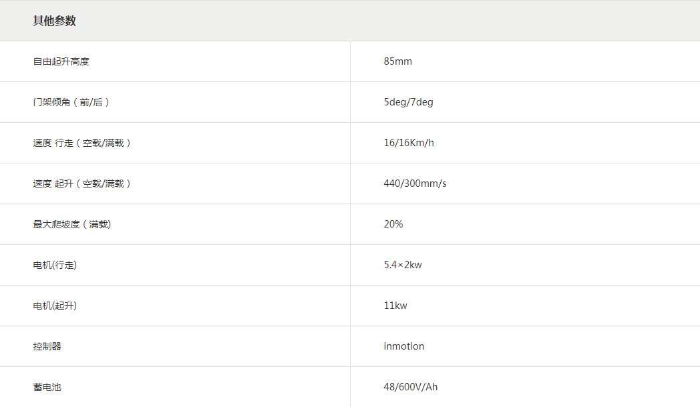Screen dimensions: 700x407
Task: Click the 最大爬坡度（满载）label
Action: click(x=72, y=224)
